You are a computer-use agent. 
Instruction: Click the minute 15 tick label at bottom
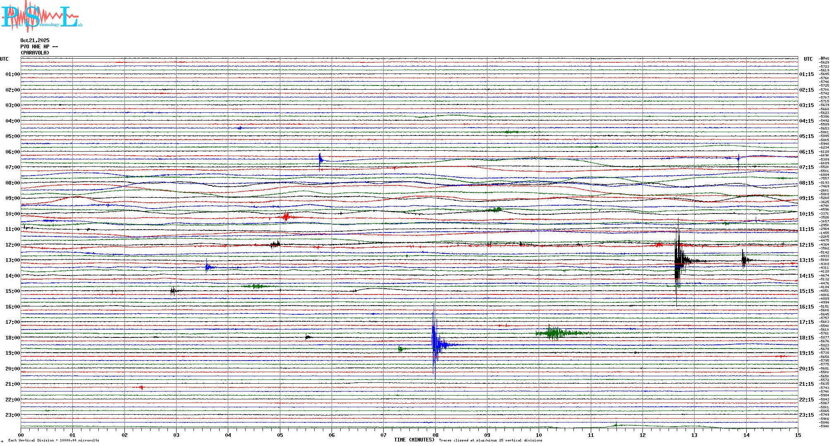click(798, 435)
